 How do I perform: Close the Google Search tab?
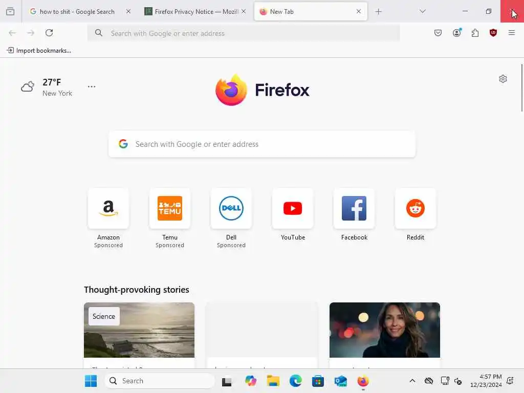tap(128, 11)
